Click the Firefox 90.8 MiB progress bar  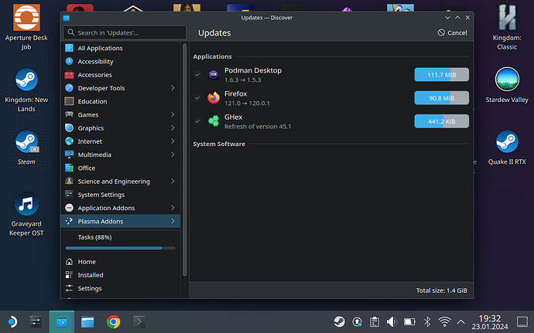pos(441,98)
